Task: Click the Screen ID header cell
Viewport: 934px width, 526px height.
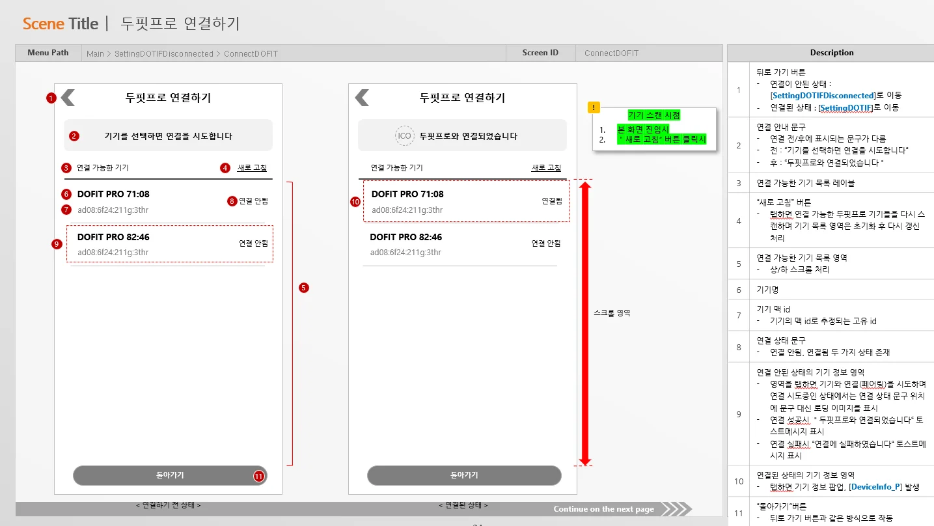Action: coord(540,53)
